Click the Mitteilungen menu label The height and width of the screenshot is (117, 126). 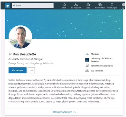pos(112,8)
